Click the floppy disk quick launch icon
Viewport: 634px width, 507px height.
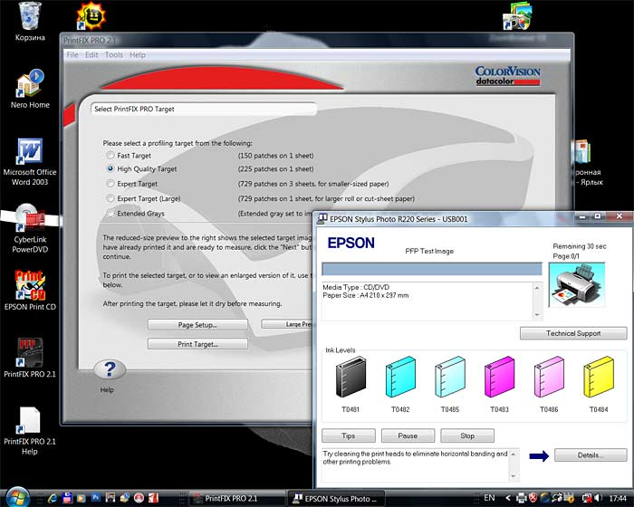point(67,498)
